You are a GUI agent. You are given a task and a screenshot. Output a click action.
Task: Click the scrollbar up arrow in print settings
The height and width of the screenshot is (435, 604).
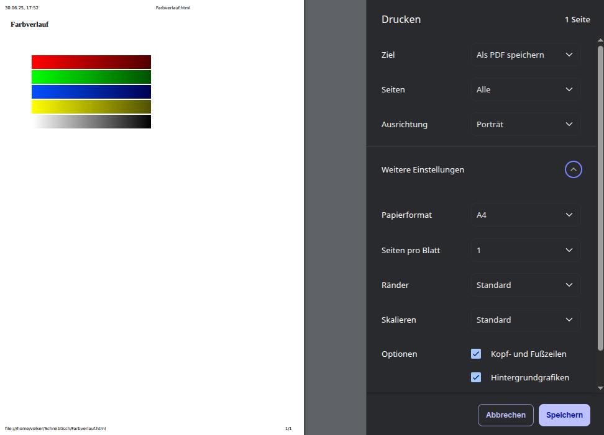[600, 40]
